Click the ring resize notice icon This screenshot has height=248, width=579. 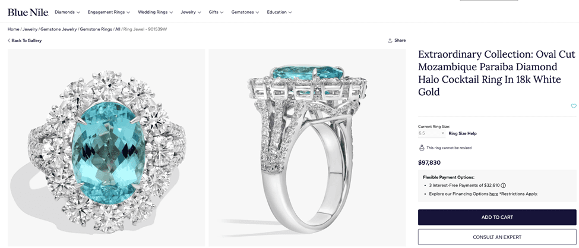coord(422,148)
